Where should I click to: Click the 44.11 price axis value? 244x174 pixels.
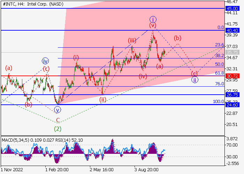tap(232, 13)
